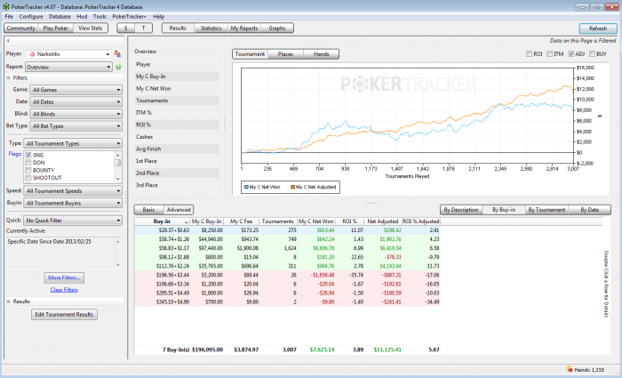Group report By Tournament
Viewport: 622px width, 378px height.
coord(546,210)
